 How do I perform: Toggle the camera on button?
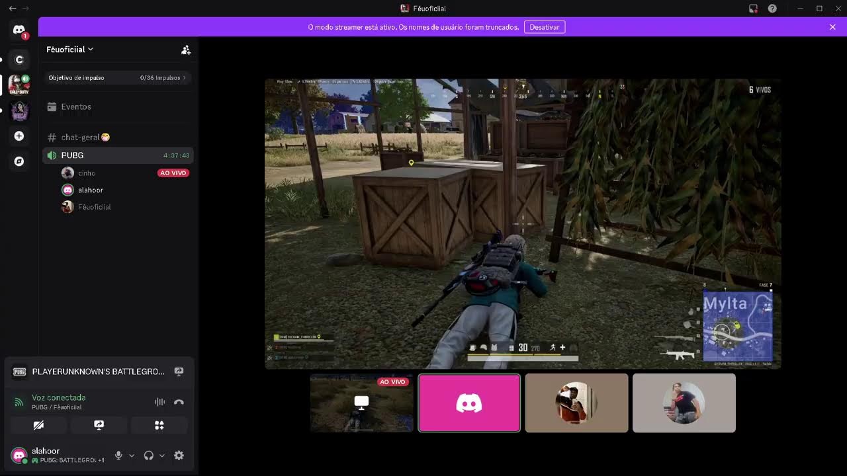pos(38,425)
